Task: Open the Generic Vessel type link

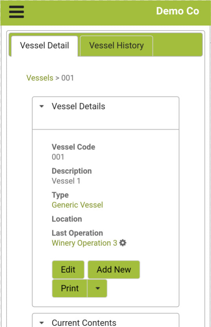Action: [x=77, y=205]
